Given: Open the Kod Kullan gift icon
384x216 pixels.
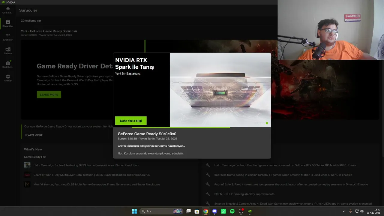Looking at the screenshot, I should coord(8,63).
